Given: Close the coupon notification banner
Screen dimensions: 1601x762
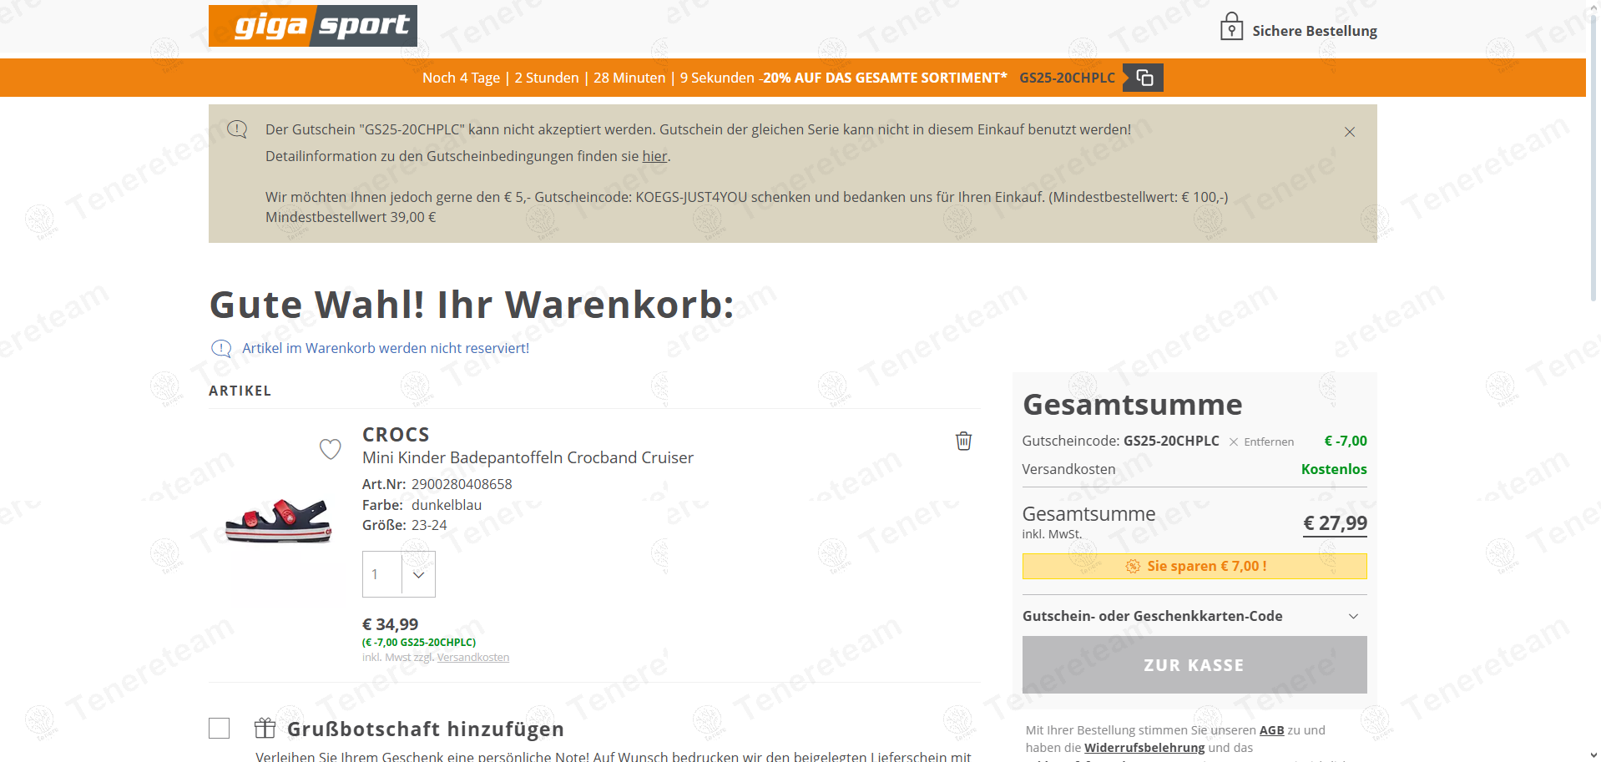Looking at the screenshot, I should point(1350,132).
